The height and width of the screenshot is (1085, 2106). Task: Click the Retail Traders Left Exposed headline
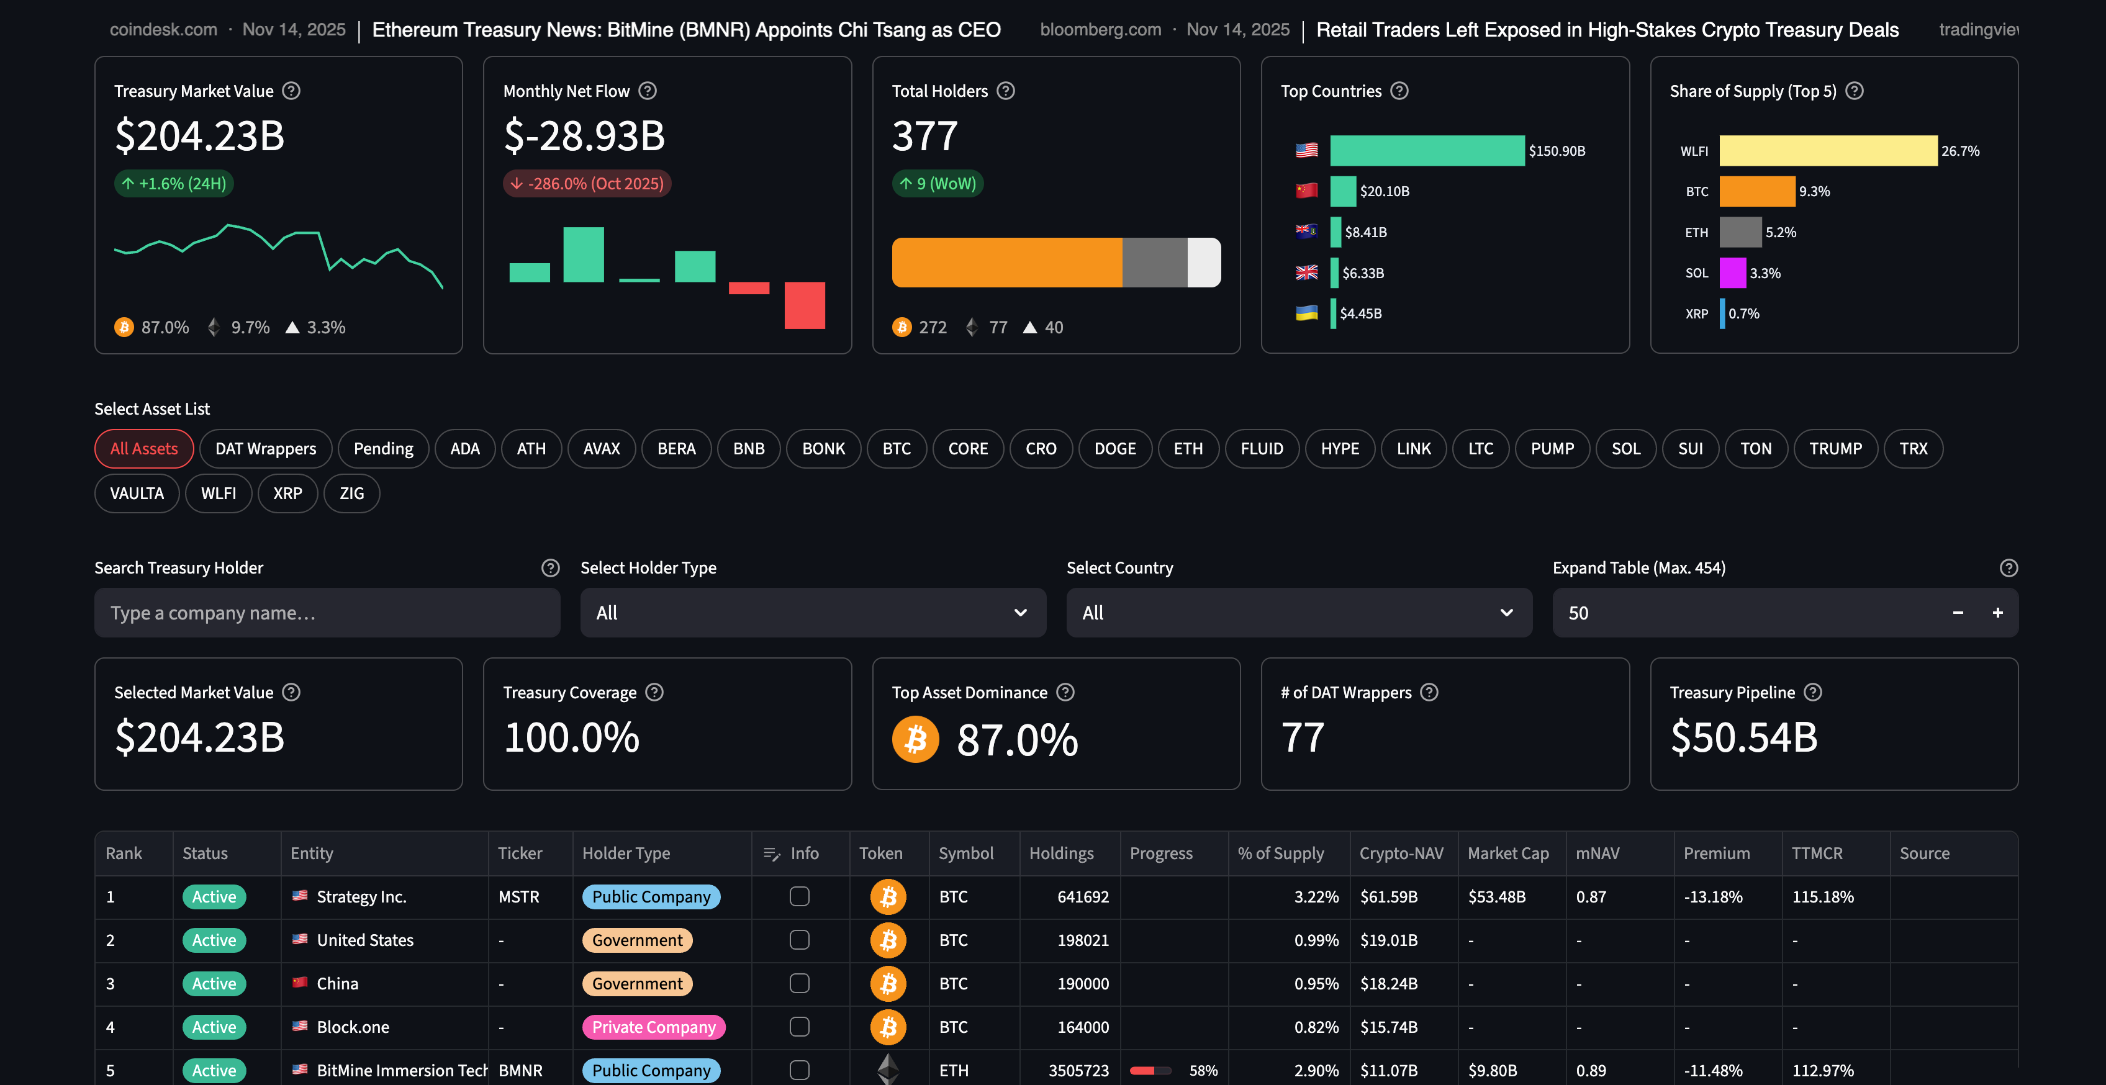pos(1606,30)
